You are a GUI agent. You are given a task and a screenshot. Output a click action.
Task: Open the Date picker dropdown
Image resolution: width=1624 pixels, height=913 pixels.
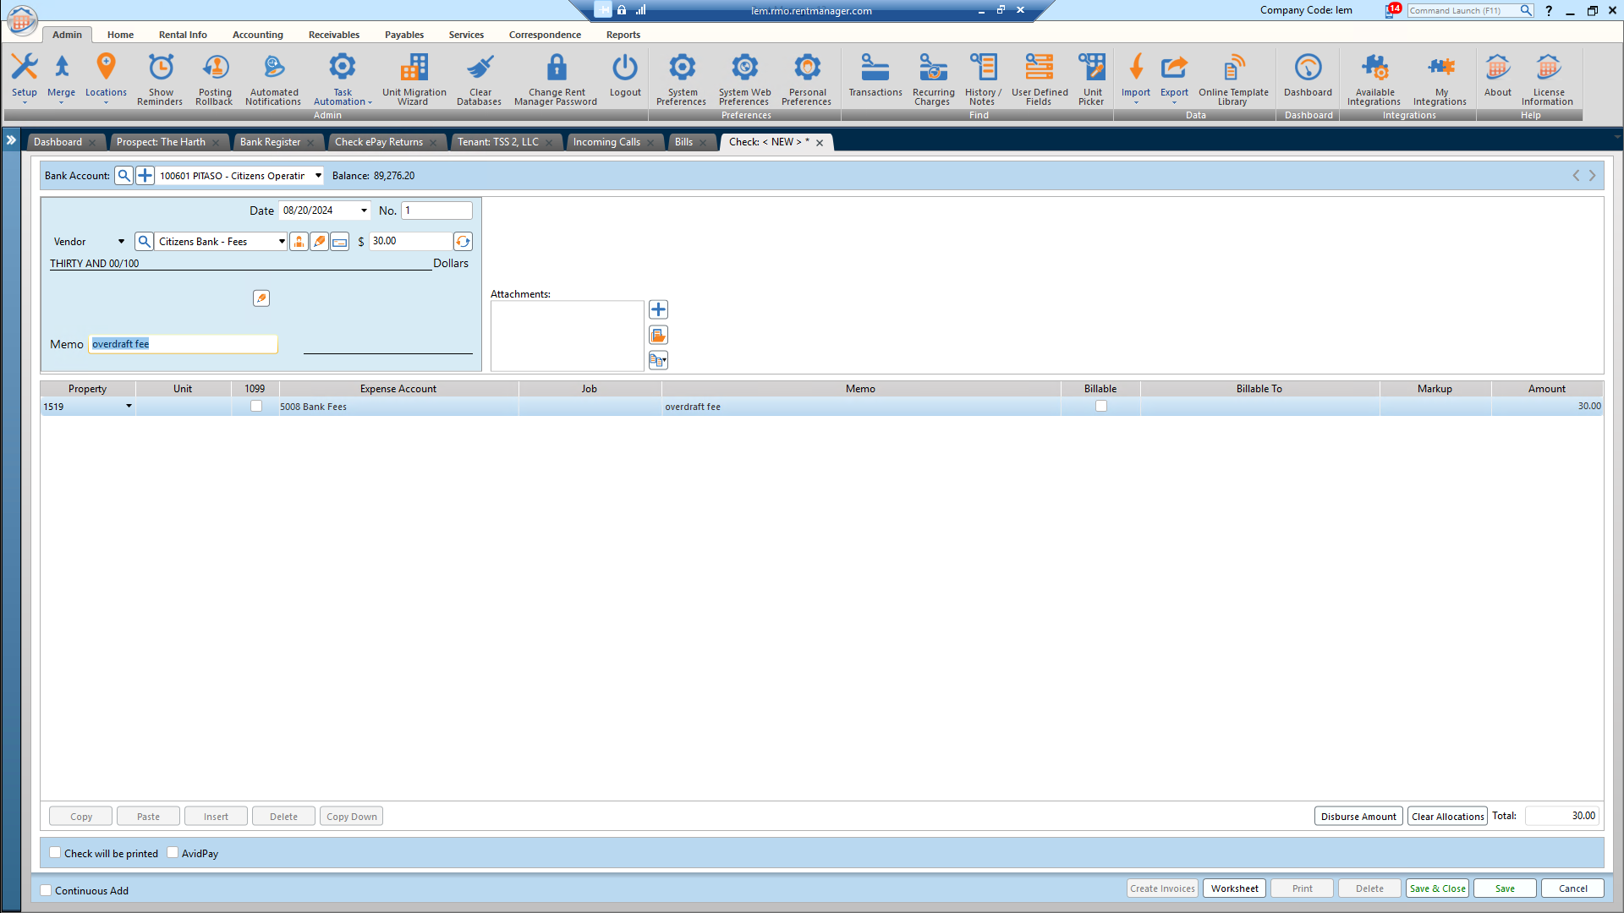click(365, 210)
